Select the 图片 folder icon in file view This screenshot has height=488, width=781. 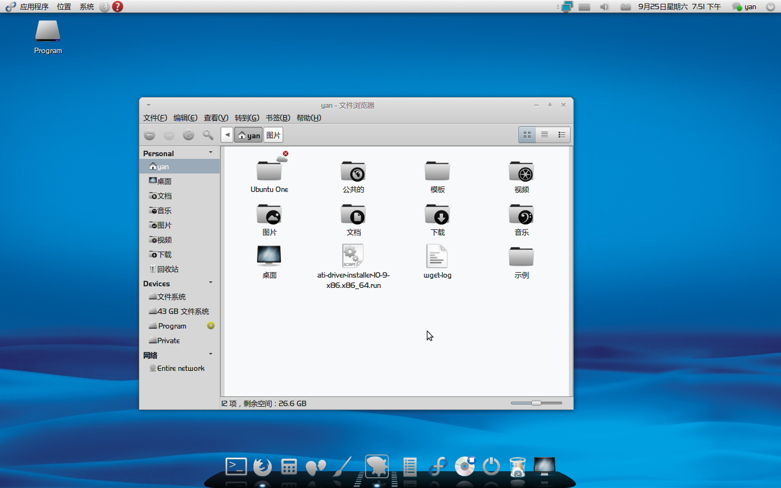pos(270,220)
